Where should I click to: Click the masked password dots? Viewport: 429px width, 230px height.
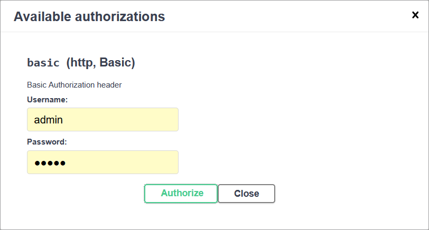50,163
